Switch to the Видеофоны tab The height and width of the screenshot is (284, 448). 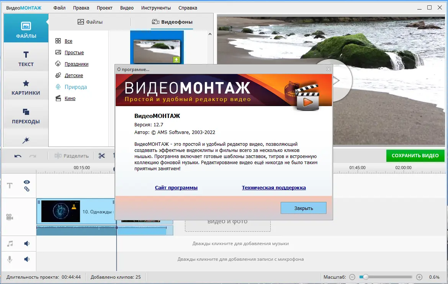click(172, 22)
